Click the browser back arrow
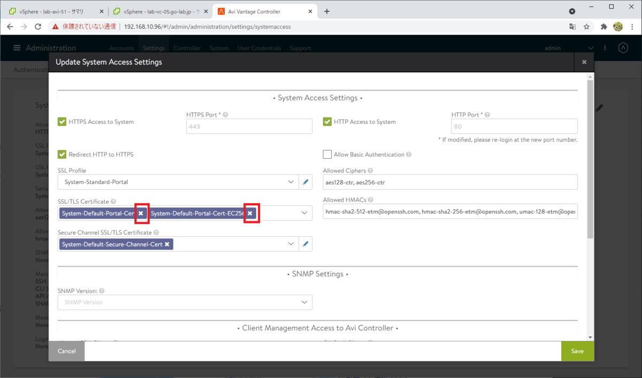This screenshot has height=378, width=642. click(x=10, y=26)
